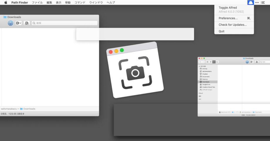Viewport: 270px width, 141px height.
Task: Open the Apple menu
Action: (x=6, y=2)
